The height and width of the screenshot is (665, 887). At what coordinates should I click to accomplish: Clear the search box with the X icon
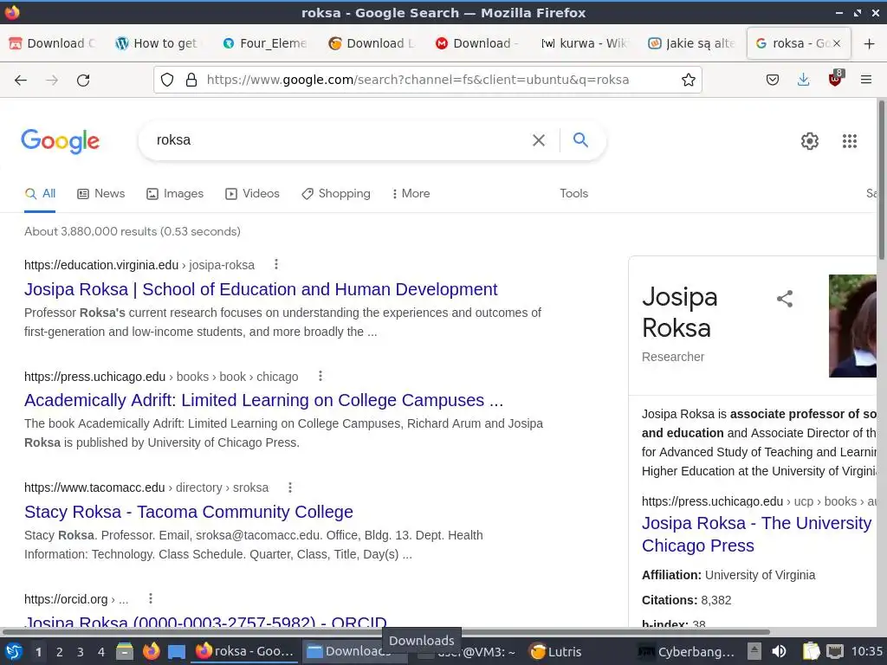[539, 140]
